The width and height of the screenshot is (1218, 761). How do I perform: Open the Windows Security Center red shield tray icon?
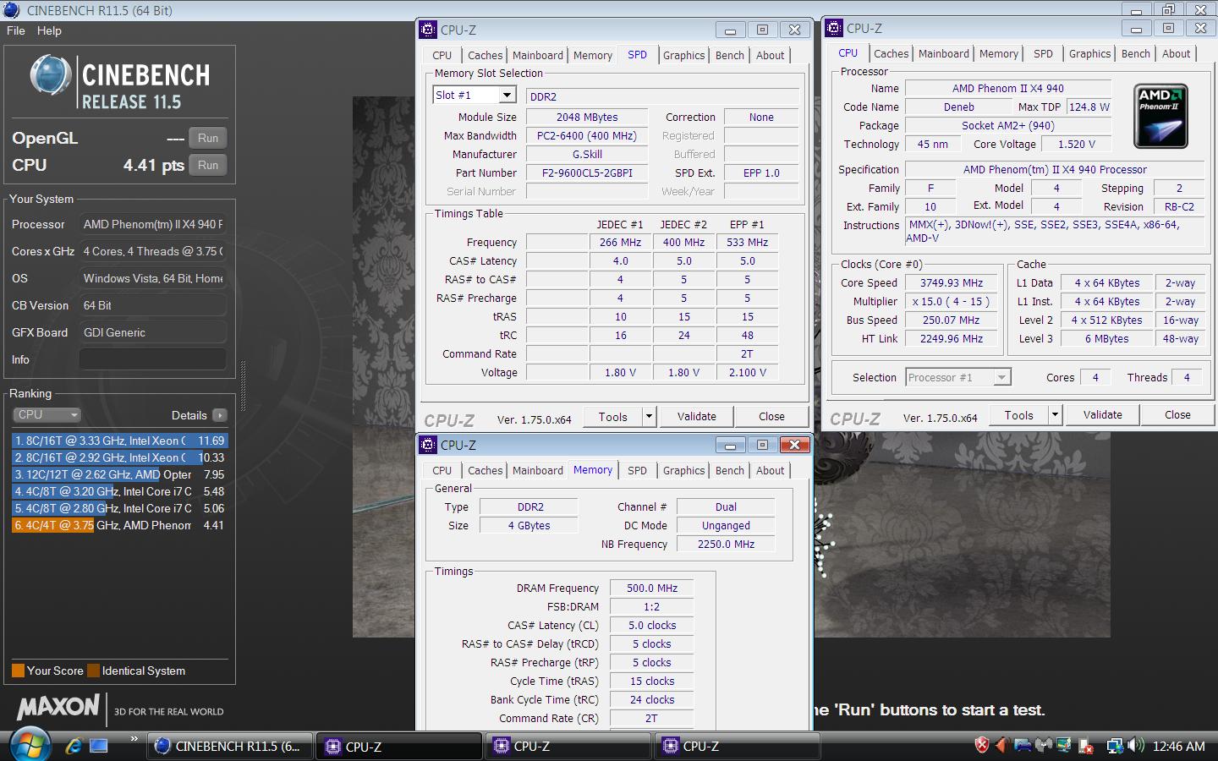(x=982, y=746)
